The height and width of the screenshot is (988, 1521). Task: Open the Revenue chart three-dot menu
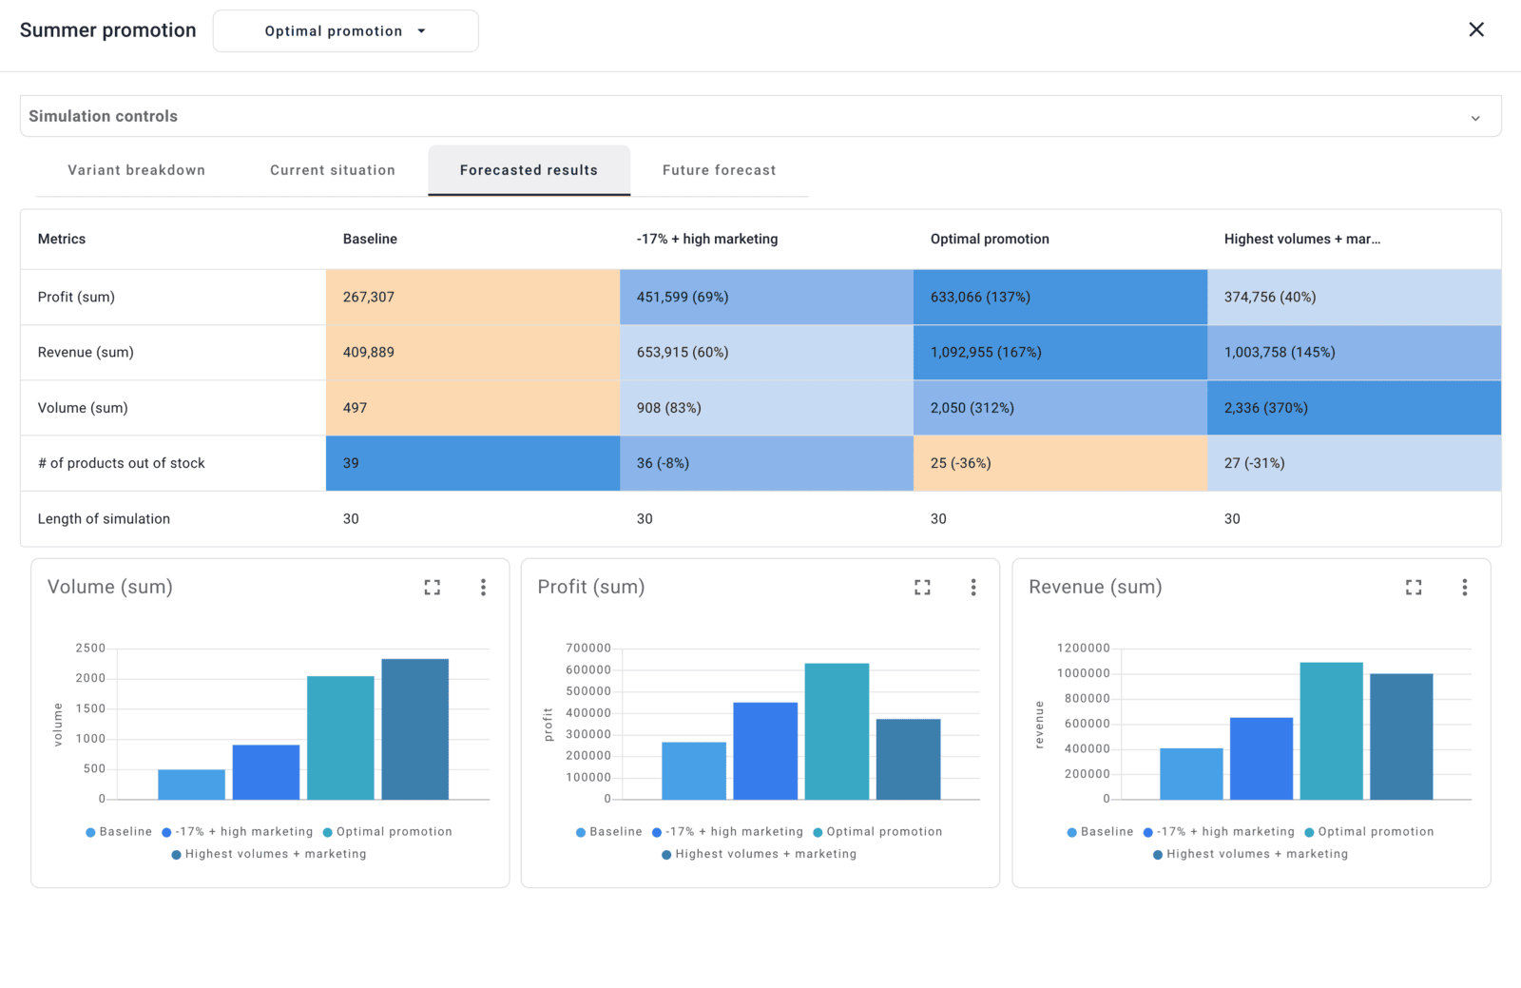pos(1465,587)
